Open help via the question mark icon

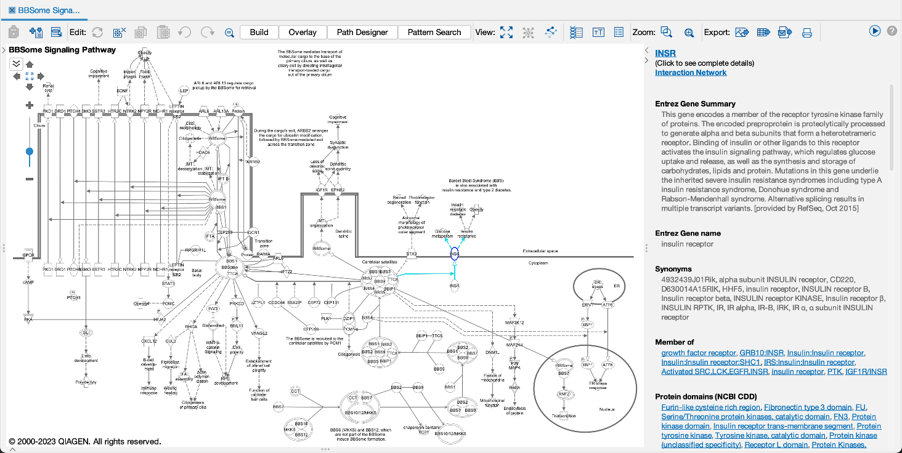[892, 31]
